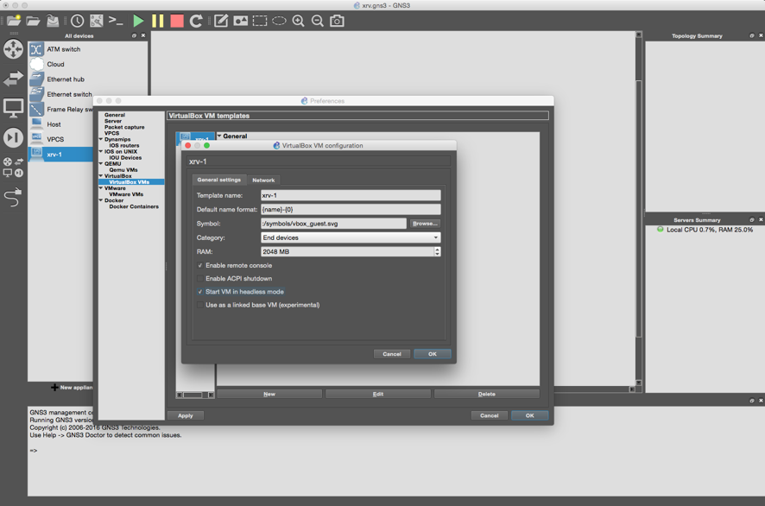Collapse the General template details section
The image size is (765, 506).
(219, 136)
